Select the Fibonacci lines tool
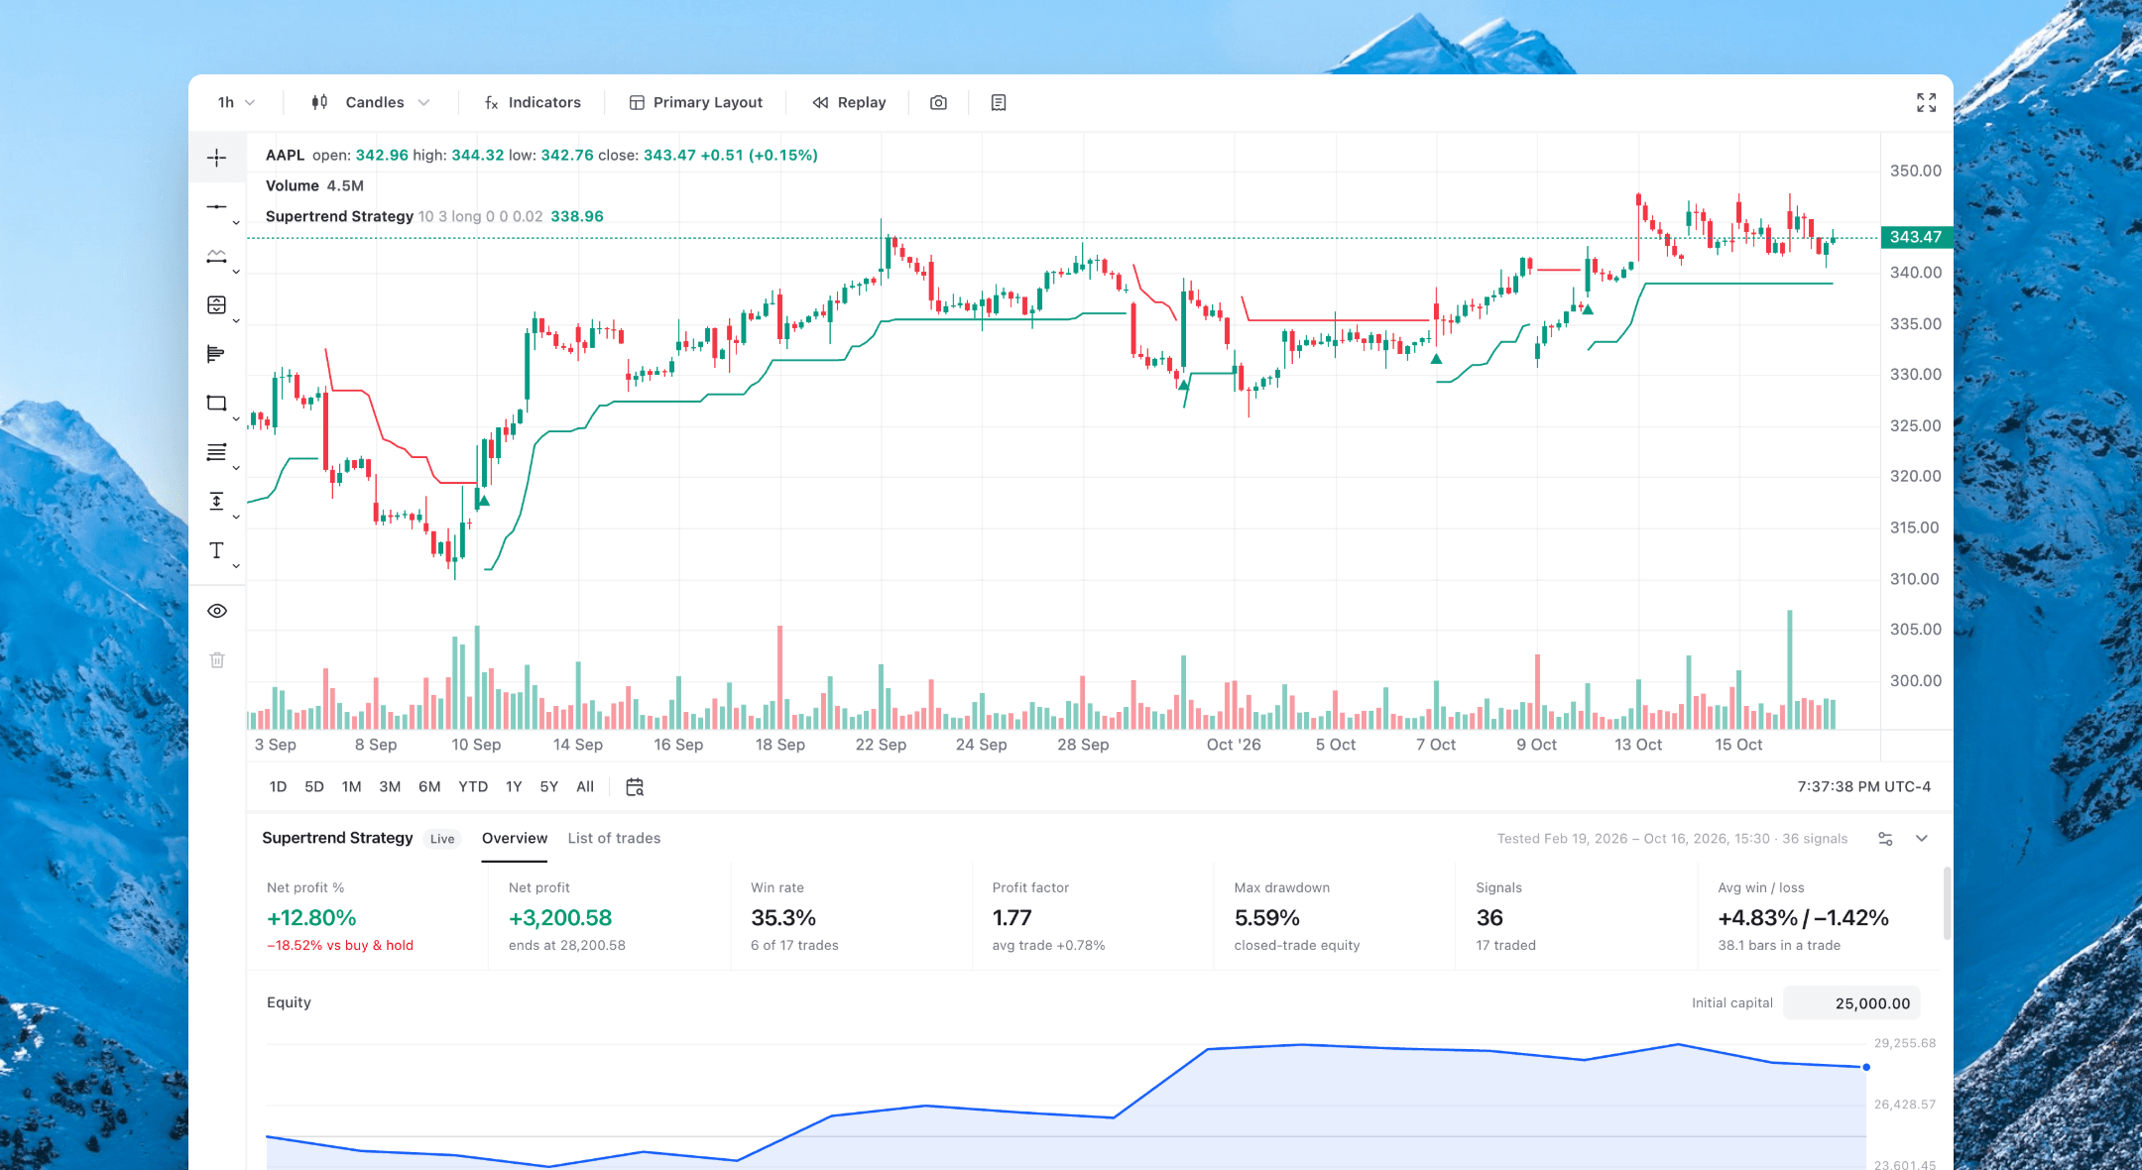The width and height of the screenshot is (2142, 1170). click(216, 452)
